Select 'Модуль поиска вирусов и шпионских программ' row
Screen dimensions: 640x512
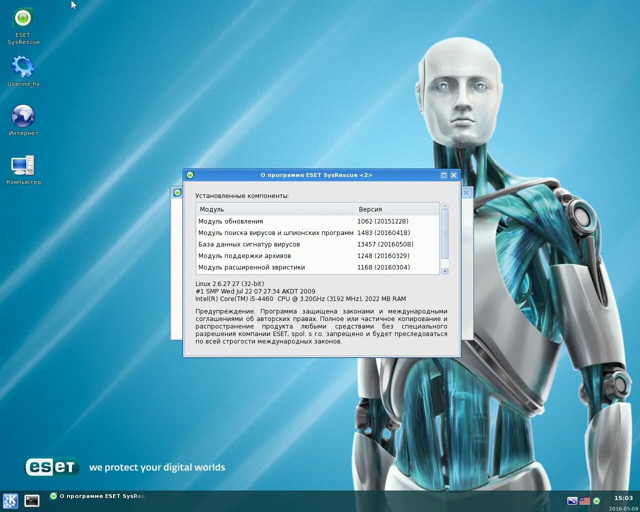point(318,233)
